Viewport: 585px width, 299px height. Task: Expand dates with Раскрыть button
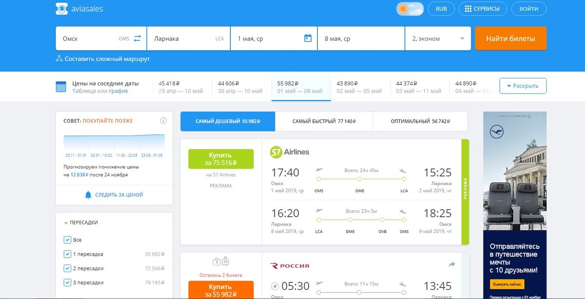(523, 86)
